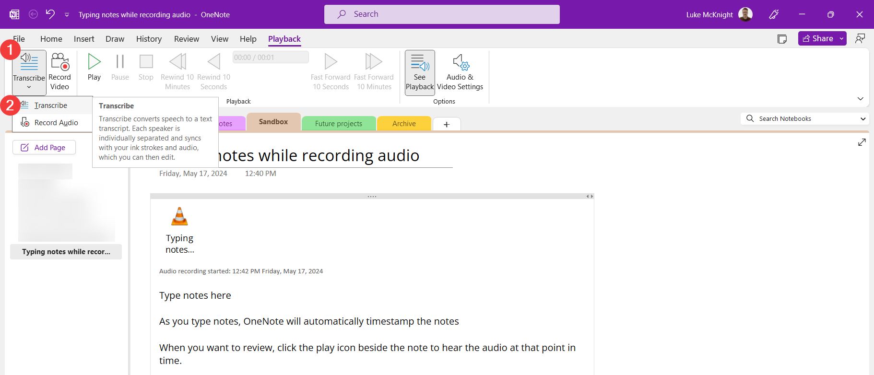
Task: Select the Sandbox section tab
Action: [x=273, y=122]
